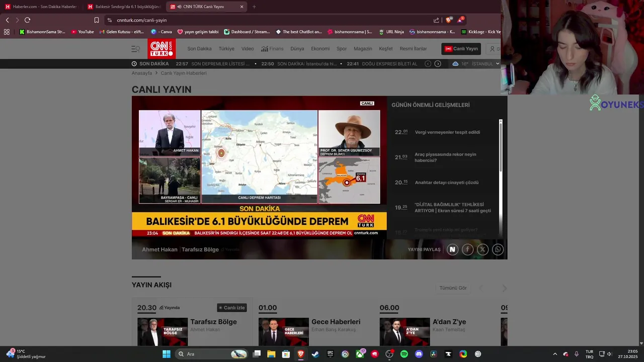
Task: Open the share icon in the address bar
Action: point(436,20)
